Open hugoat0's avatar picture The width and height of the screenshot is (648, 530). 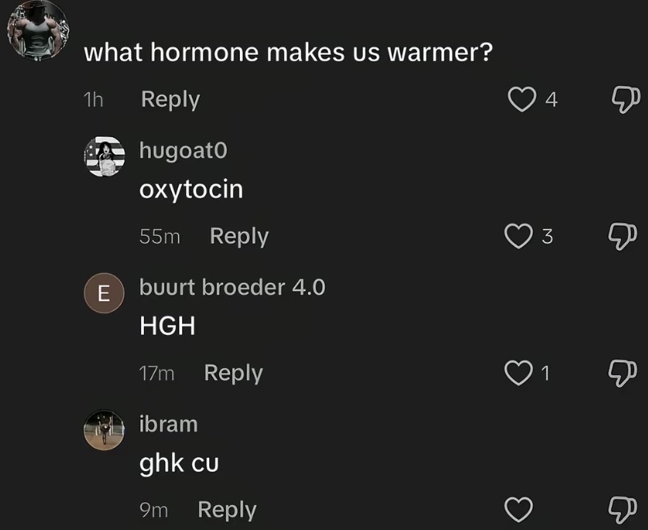[105, 156]
